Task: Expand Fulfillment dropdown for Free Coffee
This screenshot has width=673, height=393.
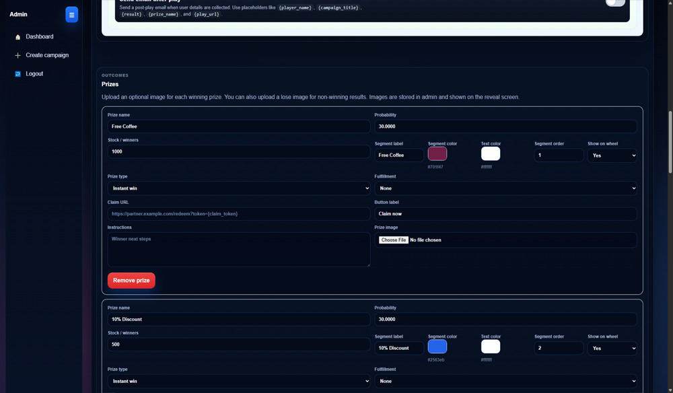Action: tap(505, 188)
